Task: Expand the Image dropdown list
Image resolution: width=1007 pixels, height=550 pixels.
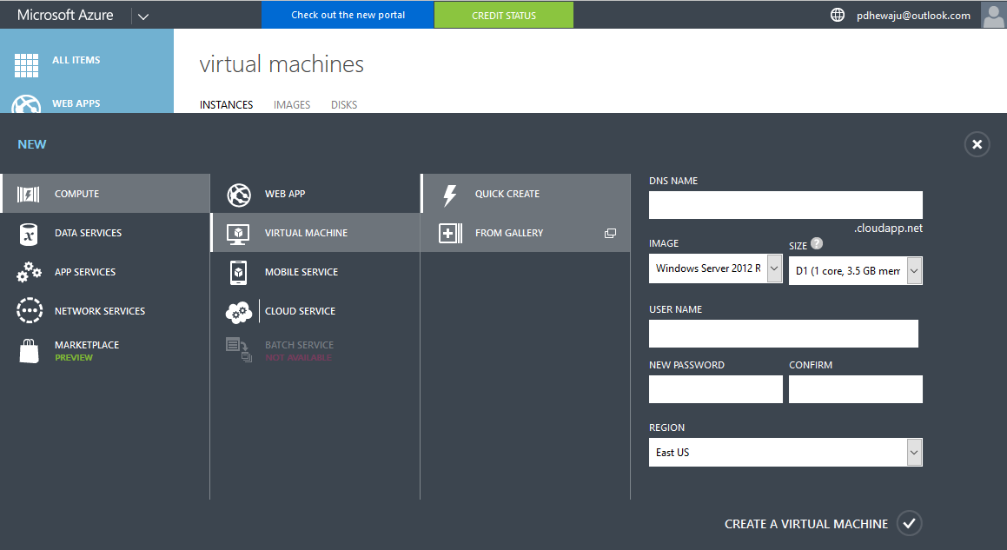Action: tap(774, 268)
